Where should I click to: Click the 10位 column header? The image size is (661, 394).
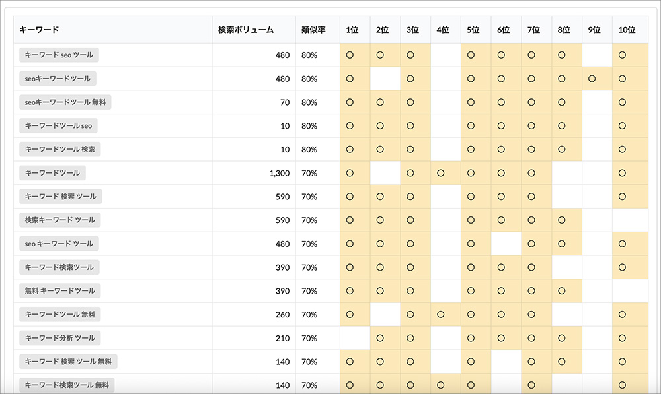pyautogui.click(x=627, y=30)
